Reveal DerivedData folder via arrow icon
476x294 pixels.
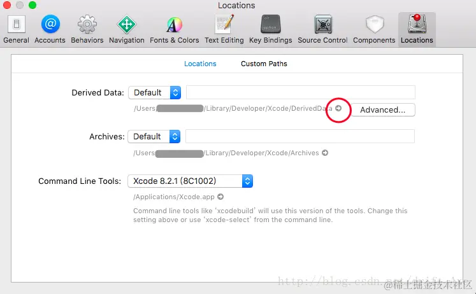(338, 108)
